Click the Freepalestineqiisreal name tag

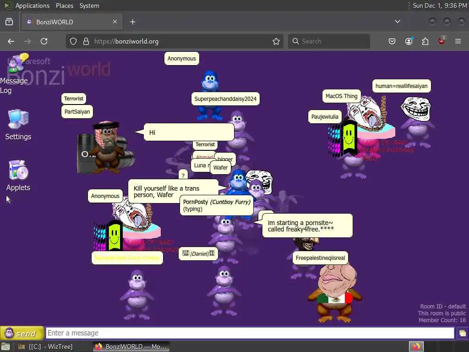(x=320, y=258)
